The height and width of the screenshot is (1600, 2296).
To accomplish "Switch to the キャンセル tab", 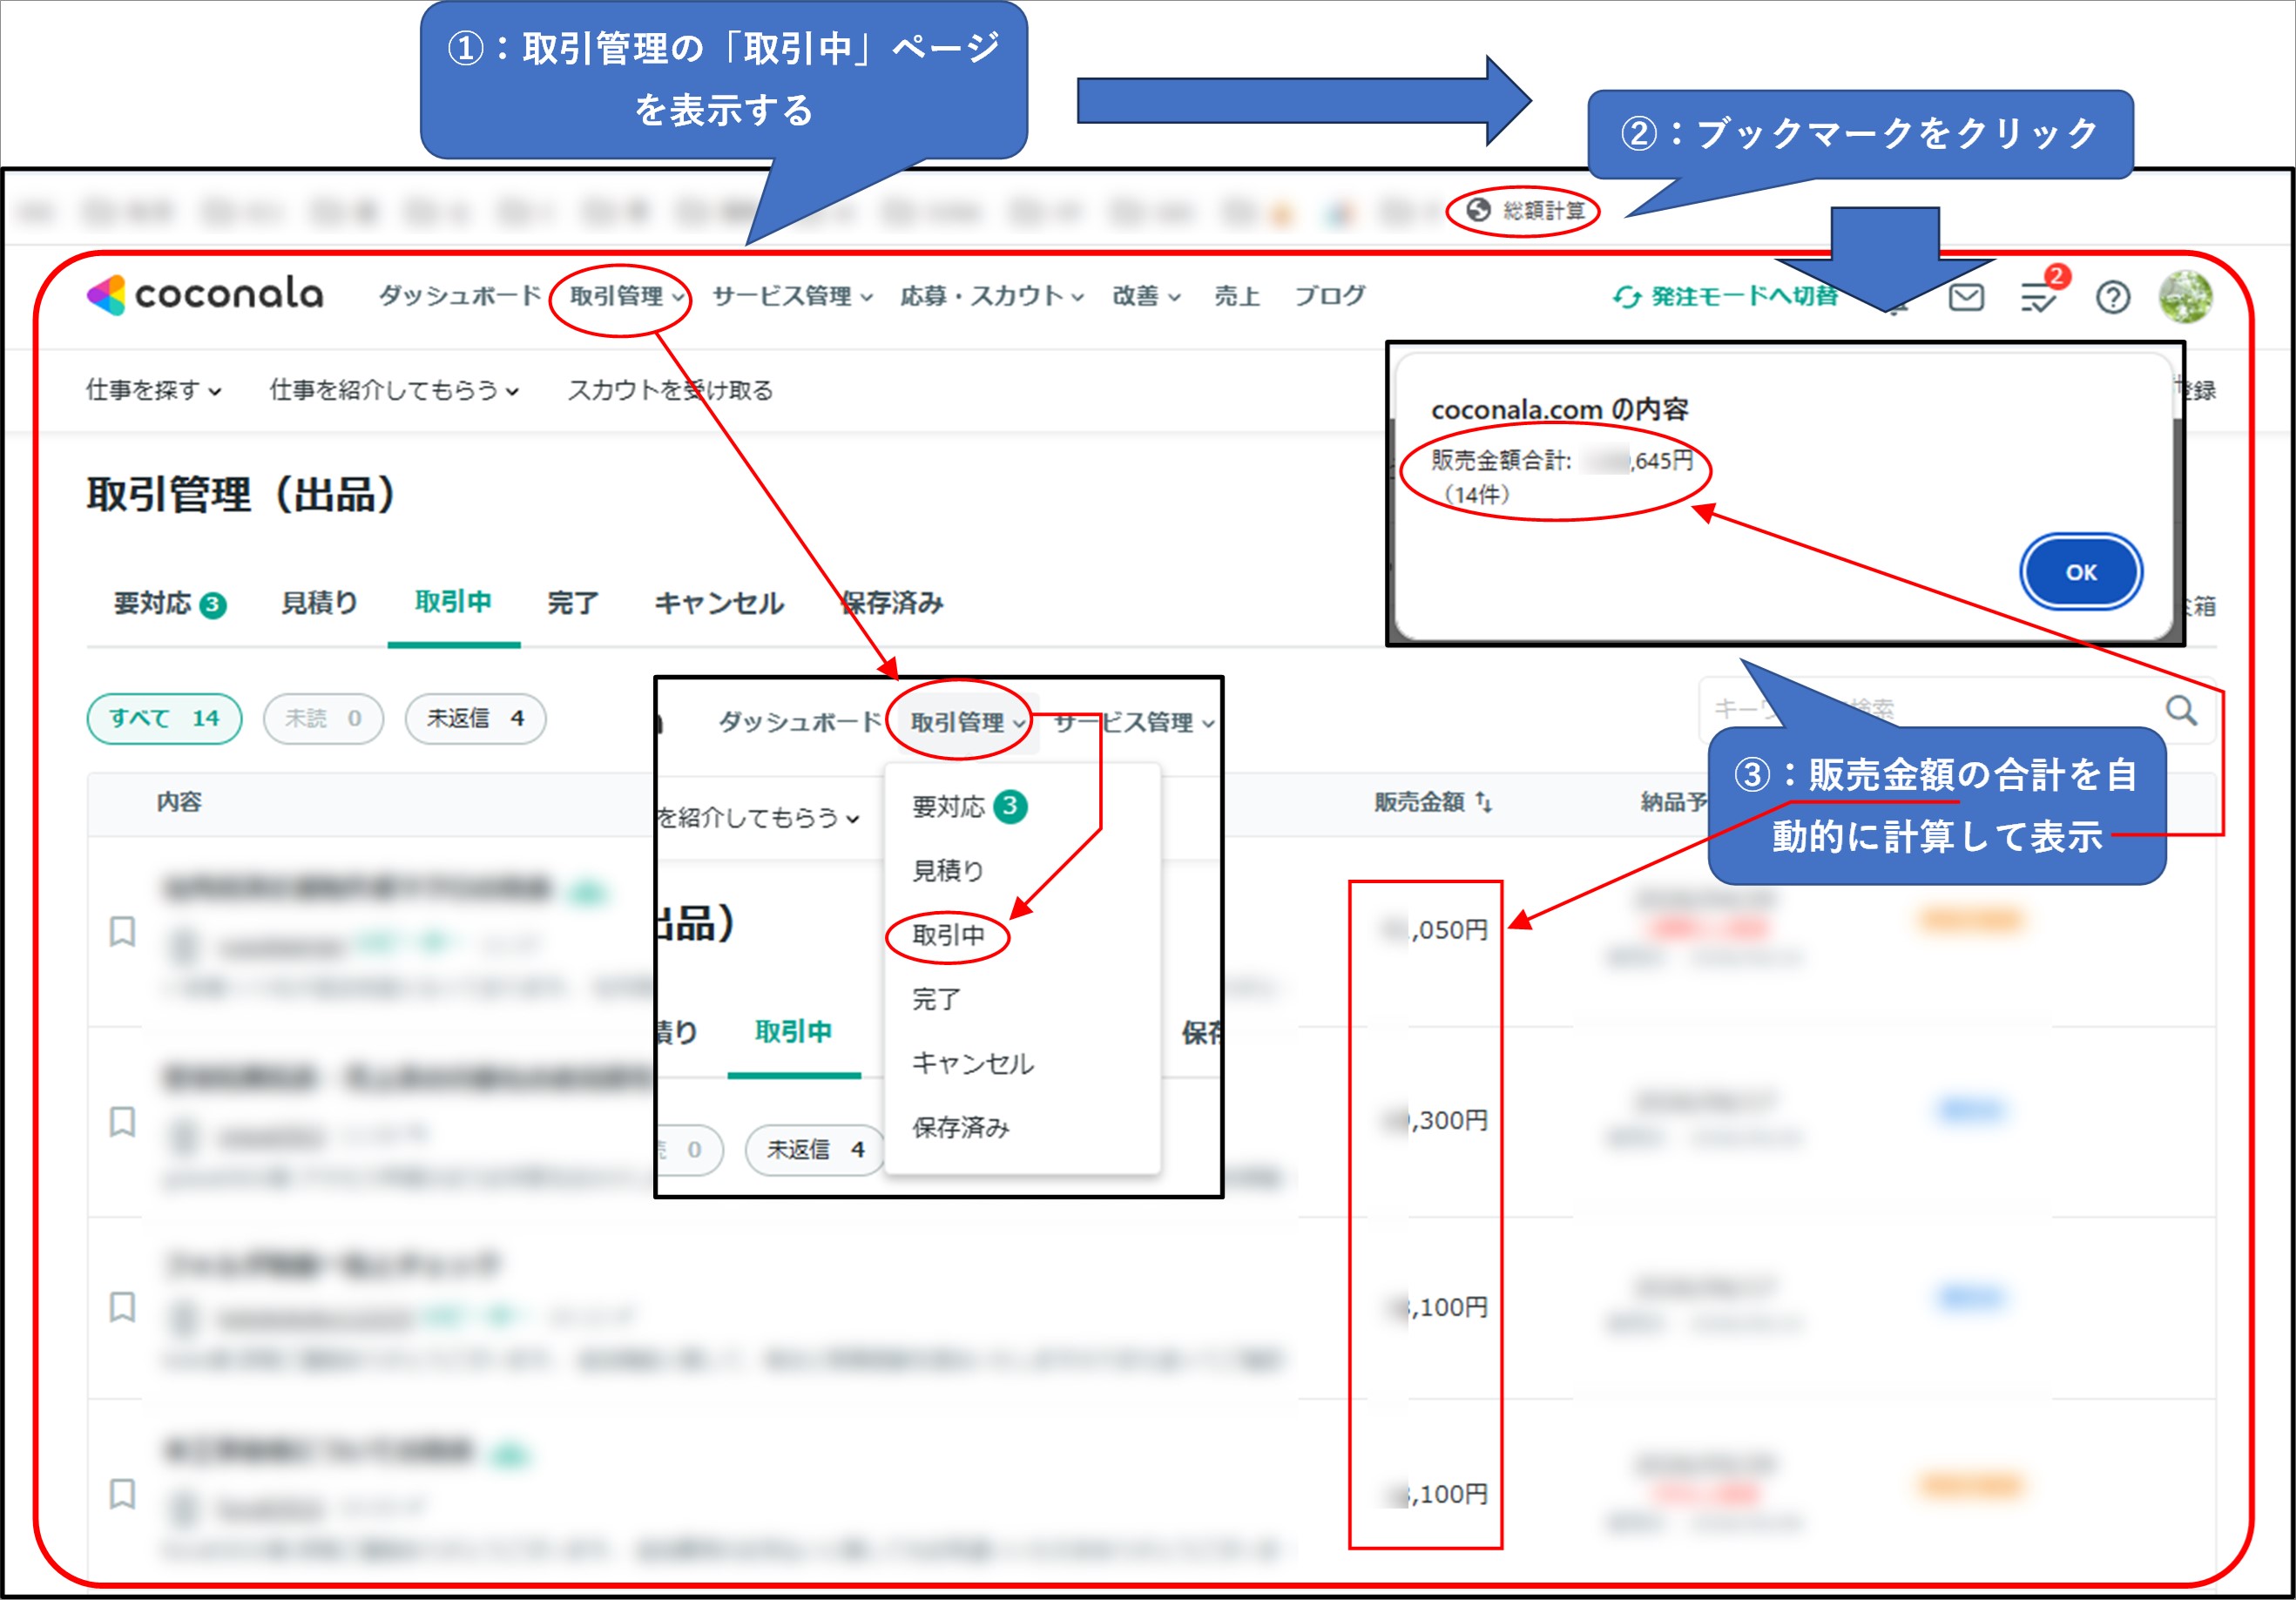I will tap(718, 603).
